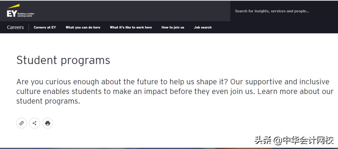Click the 'Student programs' page heading
338x149 pixels.
point(63,60)
